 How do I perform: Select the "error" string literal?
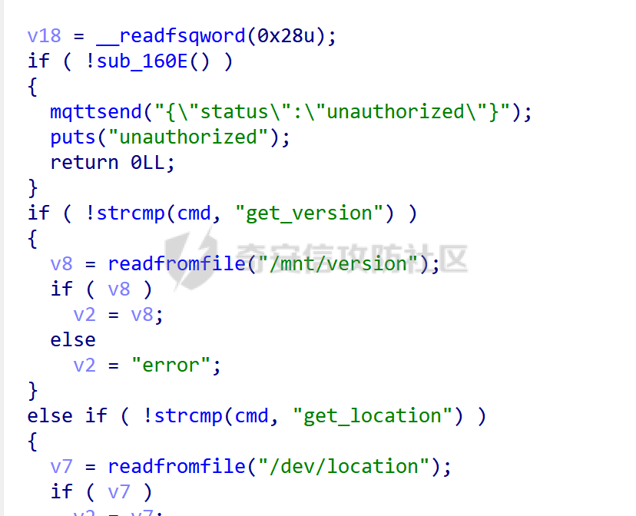coord(171,365)
